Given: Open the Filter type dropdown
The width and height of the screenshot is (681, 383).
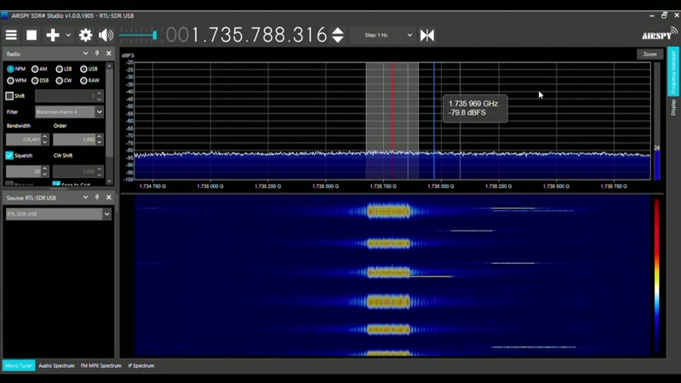Looking at the screenshot, I should point(69,112).
